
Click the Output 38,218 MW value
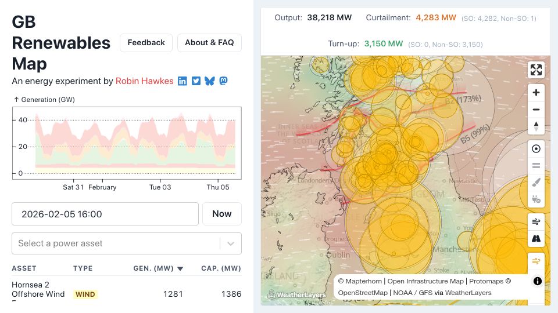(x=329, y=17)
